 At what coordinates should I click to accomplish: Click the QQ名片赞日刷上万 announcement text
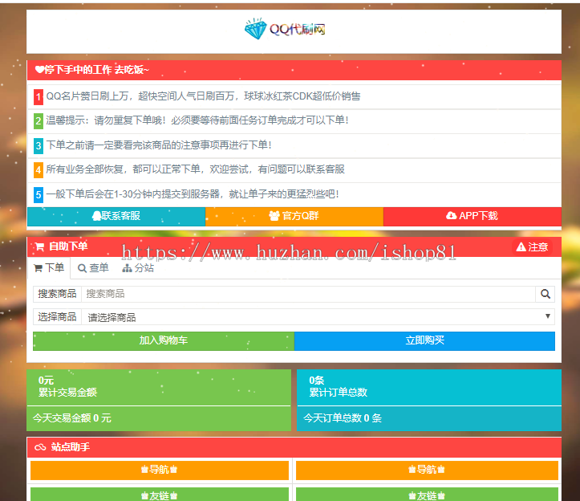[x=203, y=96]
